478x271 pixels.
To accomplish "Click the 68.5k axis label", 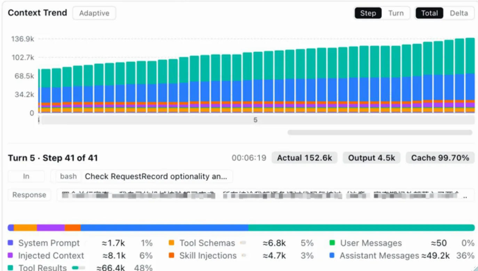I will point(24,76).
